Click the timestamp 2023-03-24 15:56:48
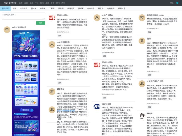 108,52
